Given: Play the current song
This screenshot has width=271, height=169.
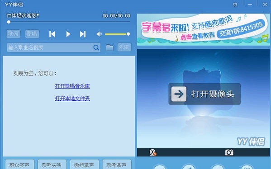Looking at the screenshot, I should pyautogui.click(x=68, y=34).
